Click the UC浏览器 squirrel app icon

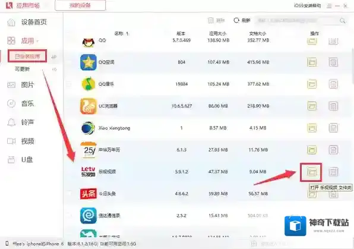pos(88,106)
